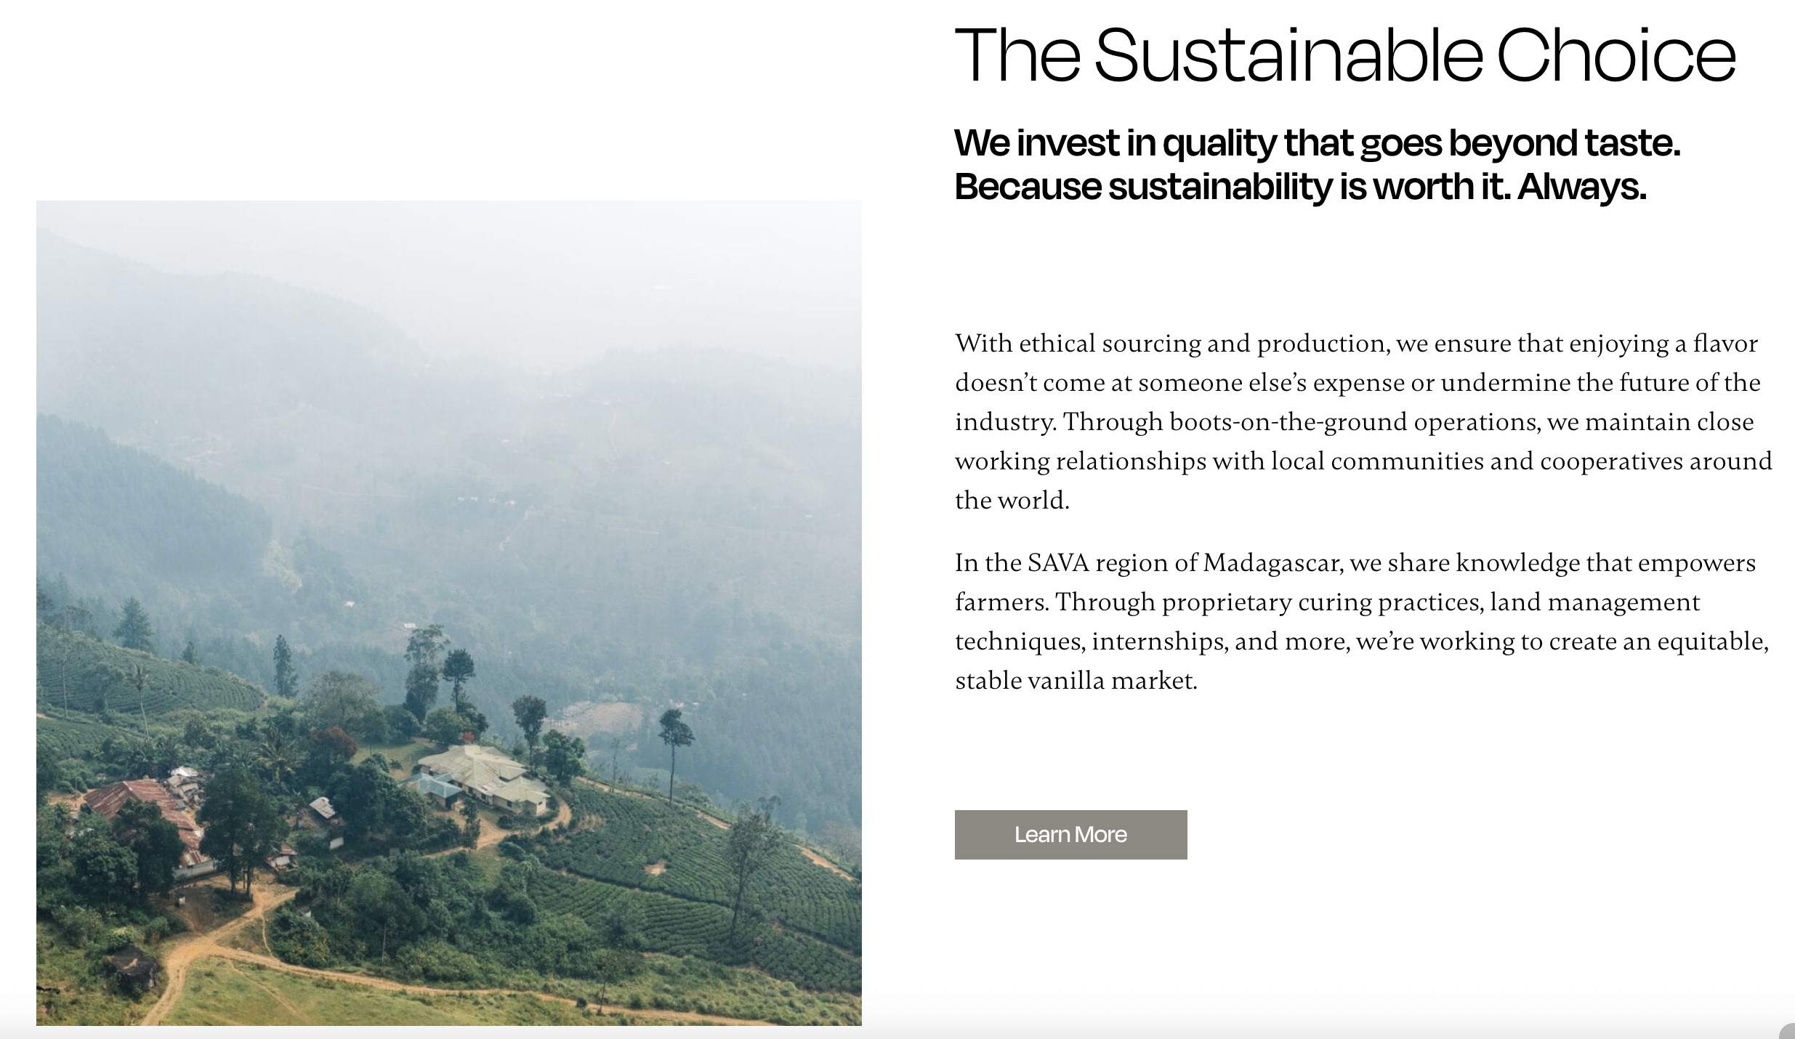Click the line "We invest in quality that goes beyond taste."
The image size is (1795, 1039).
[1317, 142]
